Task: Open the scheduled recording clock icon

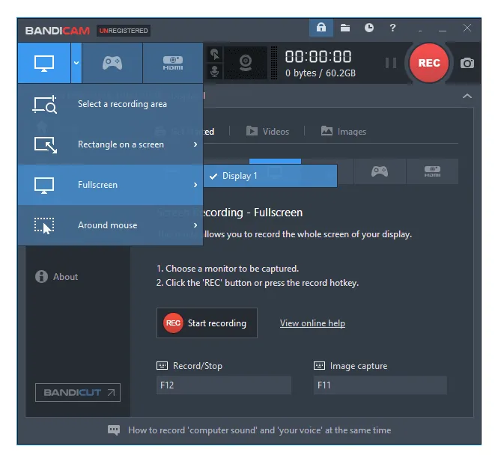Action: tap(369, 28)
